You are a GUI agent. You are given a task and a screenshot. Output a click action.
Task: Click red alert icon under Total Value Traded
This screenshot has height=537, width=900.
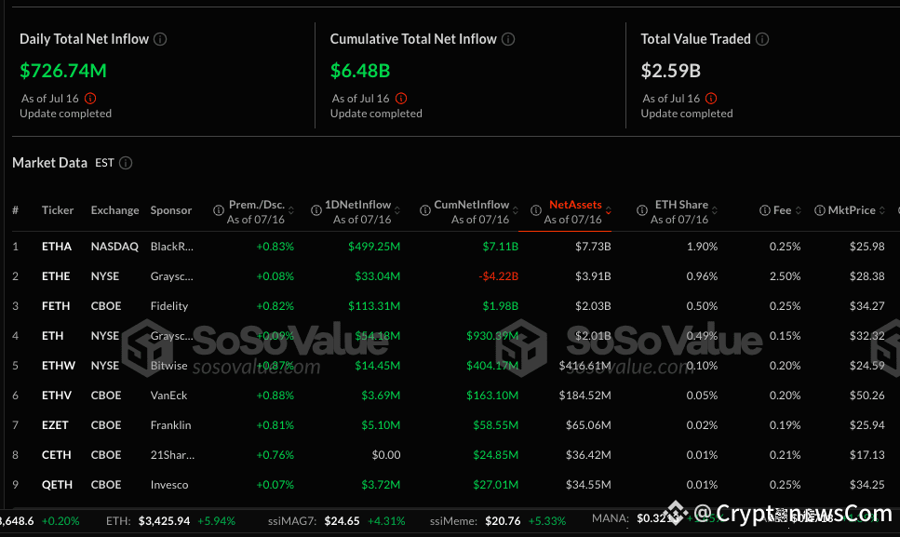(x=711, y=98)
